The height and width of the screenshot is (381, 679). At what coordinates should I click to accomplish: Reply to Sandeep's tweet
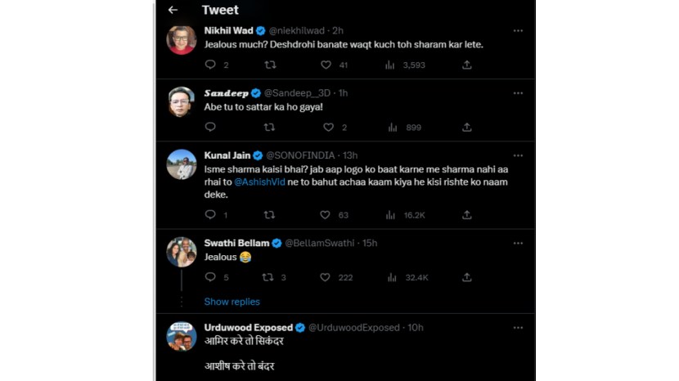[210, 128]
